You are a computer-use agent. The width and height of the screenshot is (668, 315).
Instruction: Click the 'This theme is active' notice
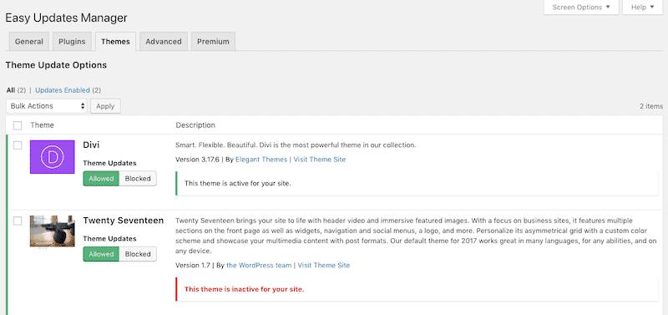(417, 183)
